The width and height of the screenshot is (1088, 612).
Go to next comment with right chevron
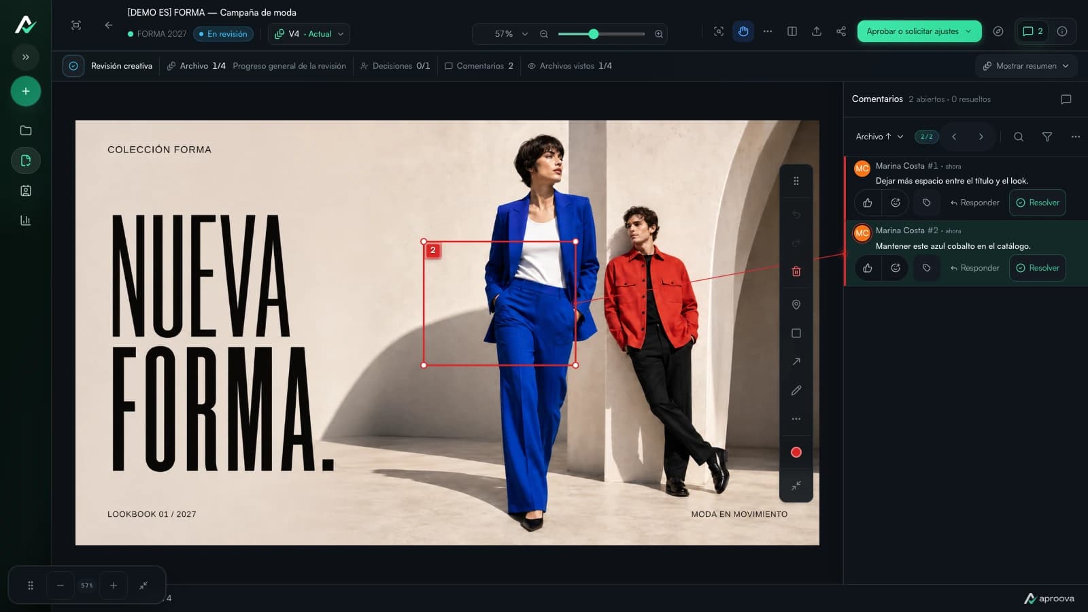coord(981,137)
